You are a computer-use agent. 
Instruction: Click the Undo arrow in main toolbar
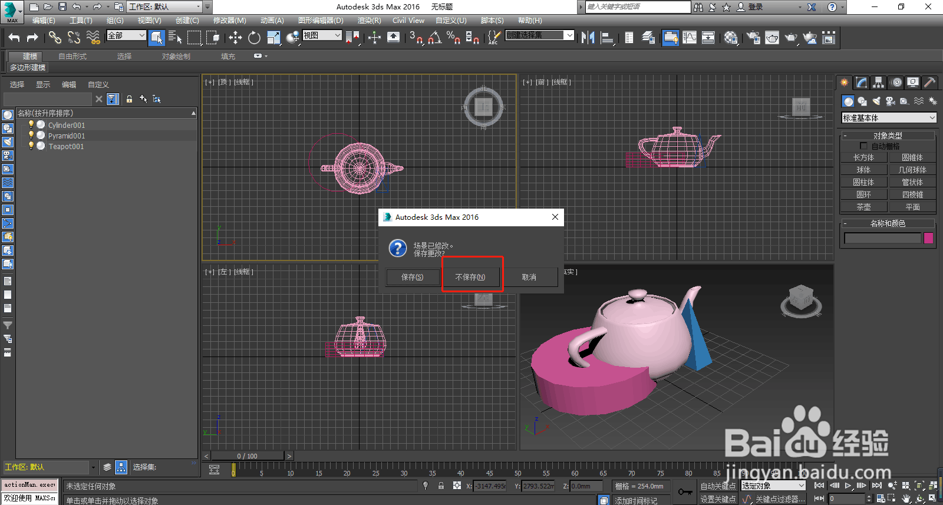point(14,38)
